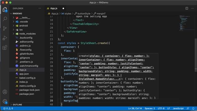
Task: Place cursor on SafeAreaView closing tag
Action: click(75, 31)
